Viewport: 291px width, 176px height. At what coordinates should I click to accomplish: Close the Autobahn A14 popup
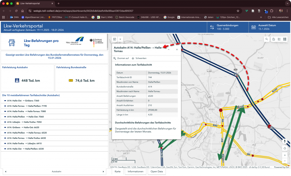177,50
